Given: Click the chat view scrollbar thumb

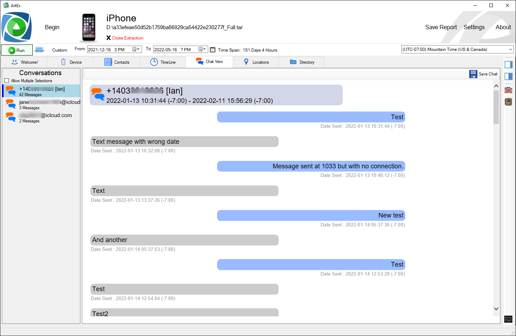Looking at the screenshot, I should point(496,107).
